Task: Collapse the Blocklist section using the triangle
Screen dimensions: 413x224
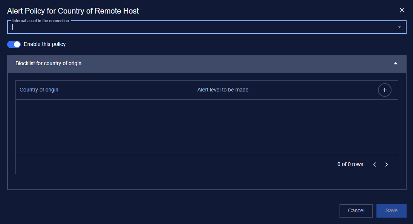Action: coord(396,63)
